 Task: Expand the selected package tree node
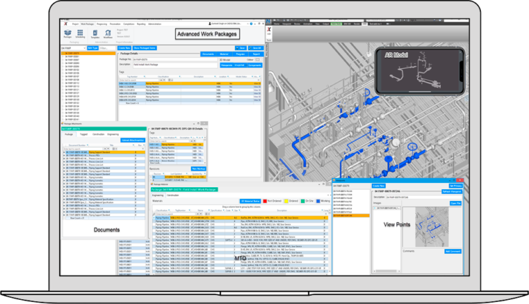tap(63, 53)
